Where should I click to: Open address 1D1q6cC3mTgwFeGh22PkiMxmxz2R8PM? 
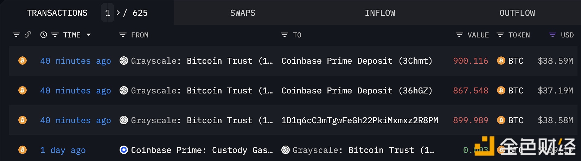pos(359,120)
